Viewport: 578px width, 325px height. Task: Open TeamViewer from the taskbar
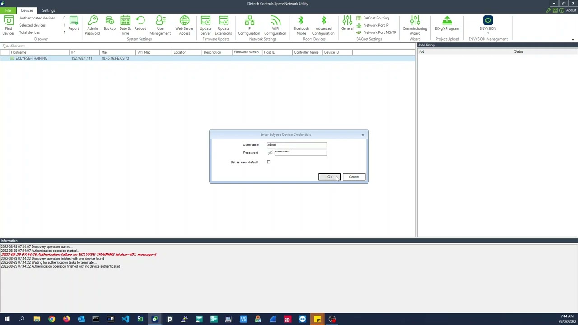pos(302,320)
